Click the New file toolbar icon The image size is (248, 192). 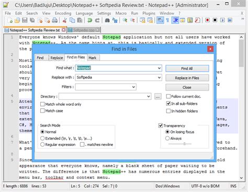point(10,20)
